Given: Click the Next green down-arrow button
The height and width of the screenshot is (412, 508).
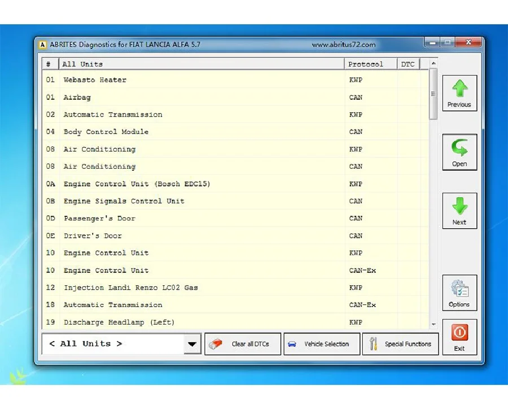Looking at the screenshot, I should coord(459,211).
